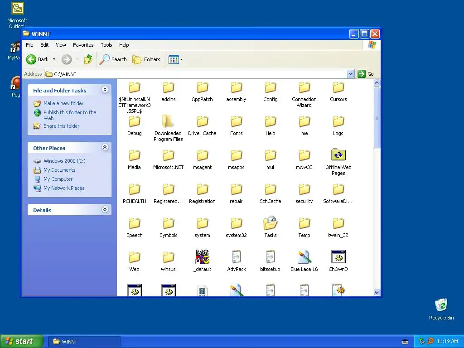Click the taskbar keyboard icon

click(405, 342)
